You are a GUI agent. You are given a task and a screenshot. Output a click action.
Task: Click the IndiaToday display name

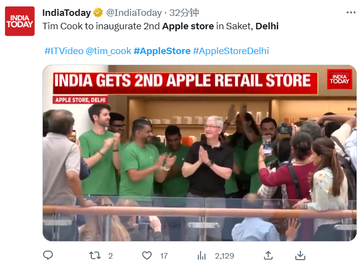(67, 13)
